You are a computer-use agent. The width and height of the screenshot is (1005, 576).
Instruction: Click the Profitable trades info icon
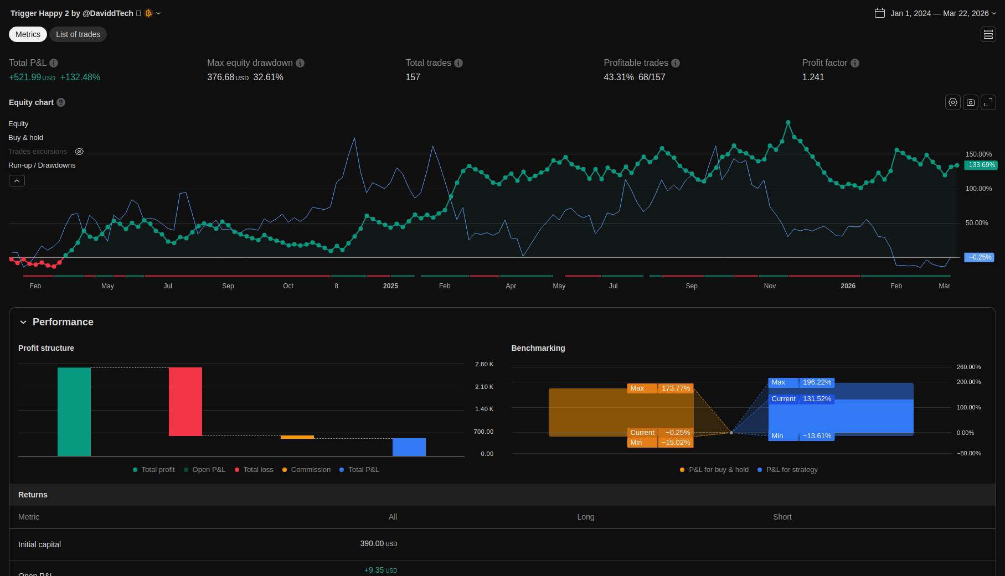[x=676, y=63]
